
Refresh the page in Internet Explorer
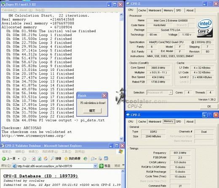[x=40, y=159]
